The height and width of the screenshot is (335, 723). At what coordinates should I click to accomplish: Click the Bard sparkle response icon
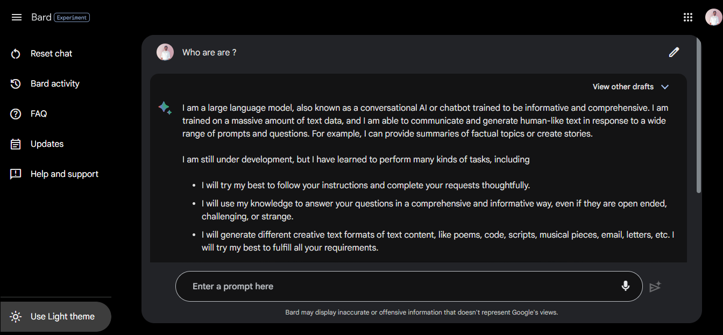[165, 108]
